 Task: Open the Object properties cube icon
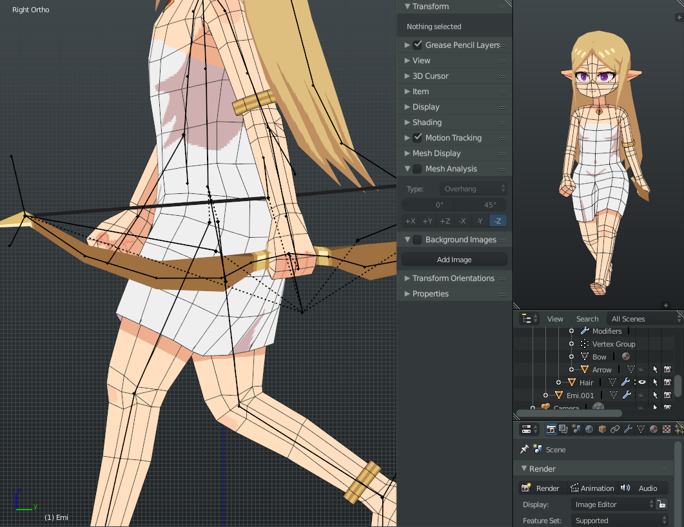[x=602, y=429]
